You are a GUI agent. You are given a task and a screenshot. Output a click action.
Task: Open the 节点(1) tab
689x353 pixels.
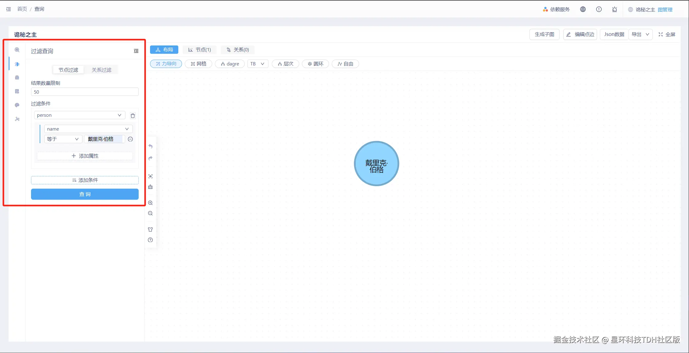[x=200, y=50]
